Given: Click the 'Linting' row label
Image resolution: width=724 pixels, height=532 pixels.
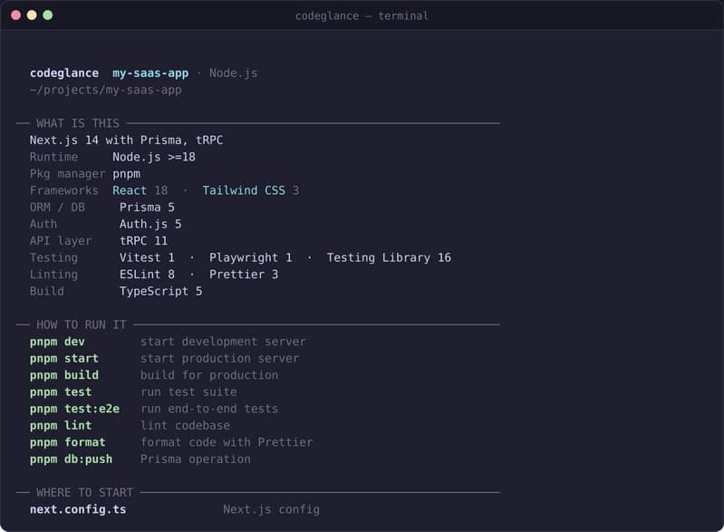Looking at the screenshot, I should 53,275.
